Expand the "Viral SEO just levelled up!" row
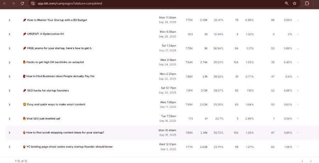Viewport: 319px width, 163px height. pyautogui.click(x=10, y=118)
